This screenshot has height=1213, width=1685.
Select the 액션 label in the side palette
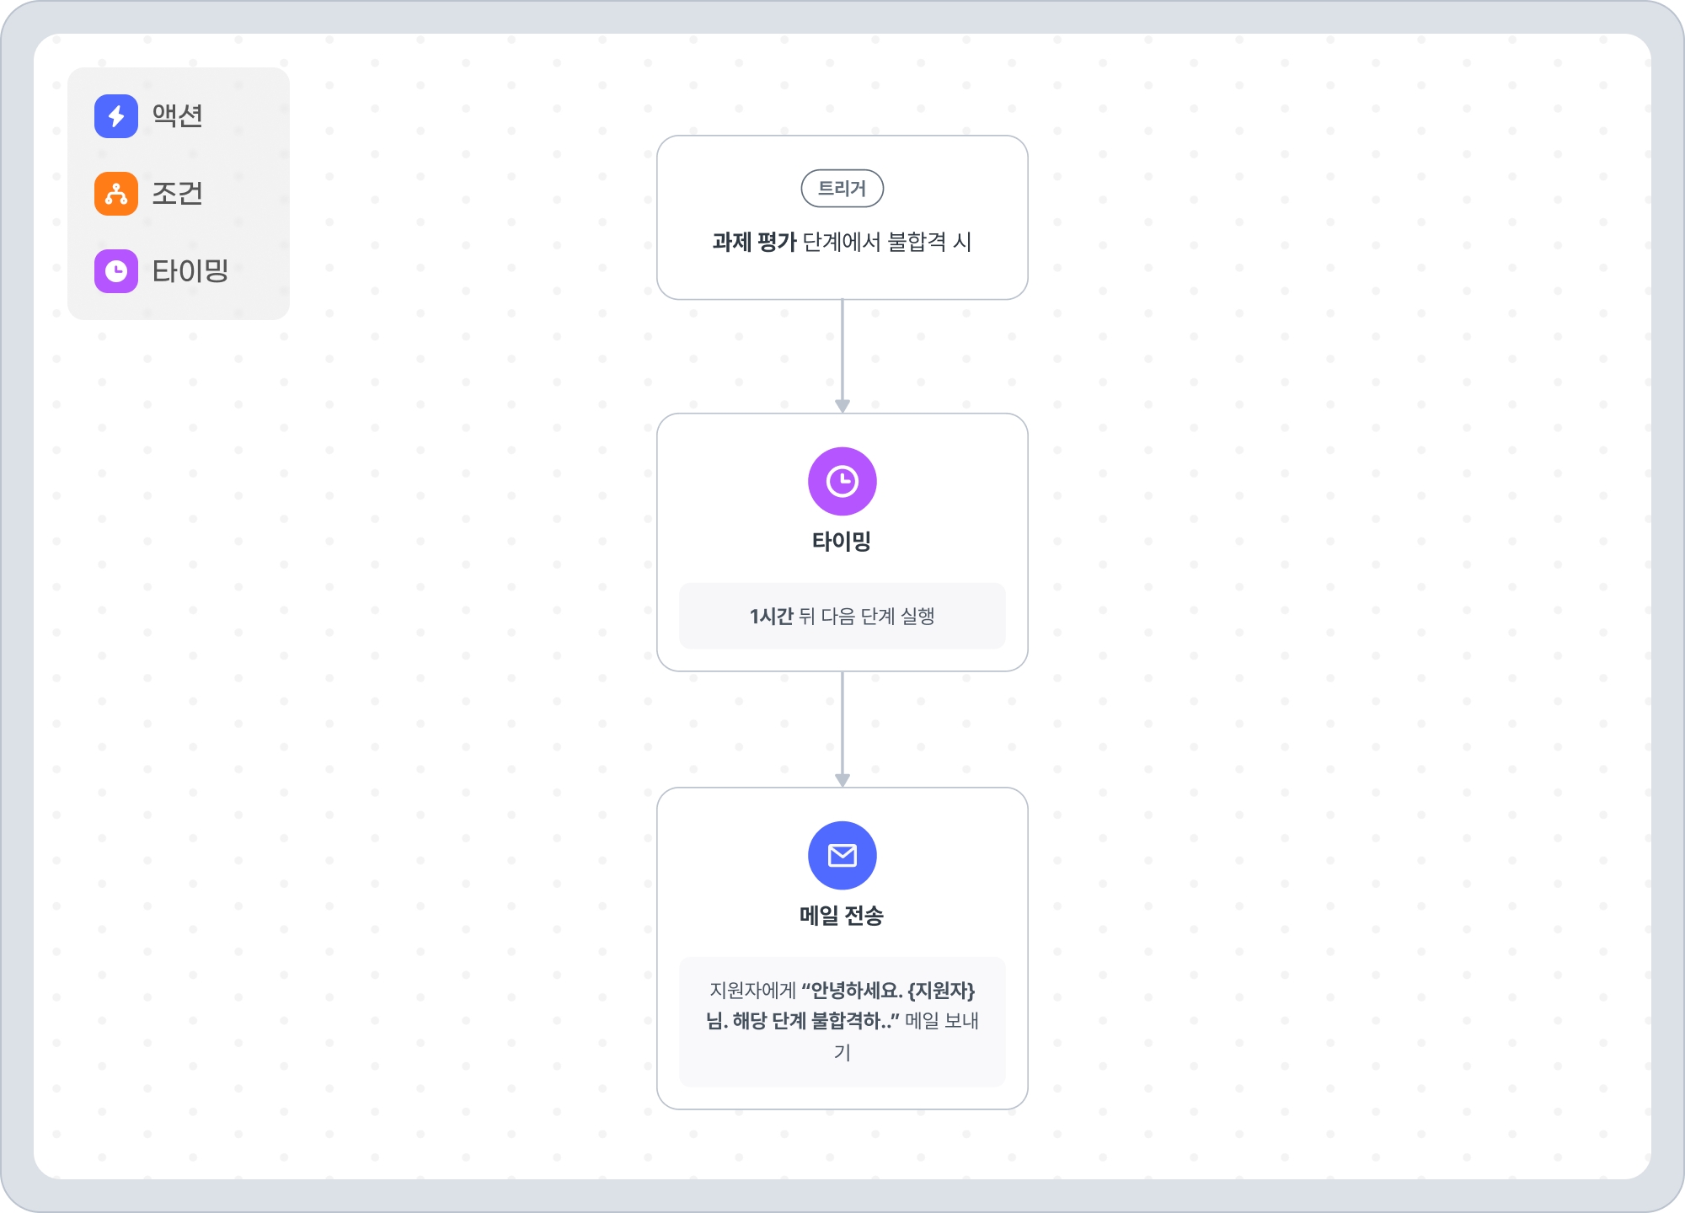(x=178, y=116)
